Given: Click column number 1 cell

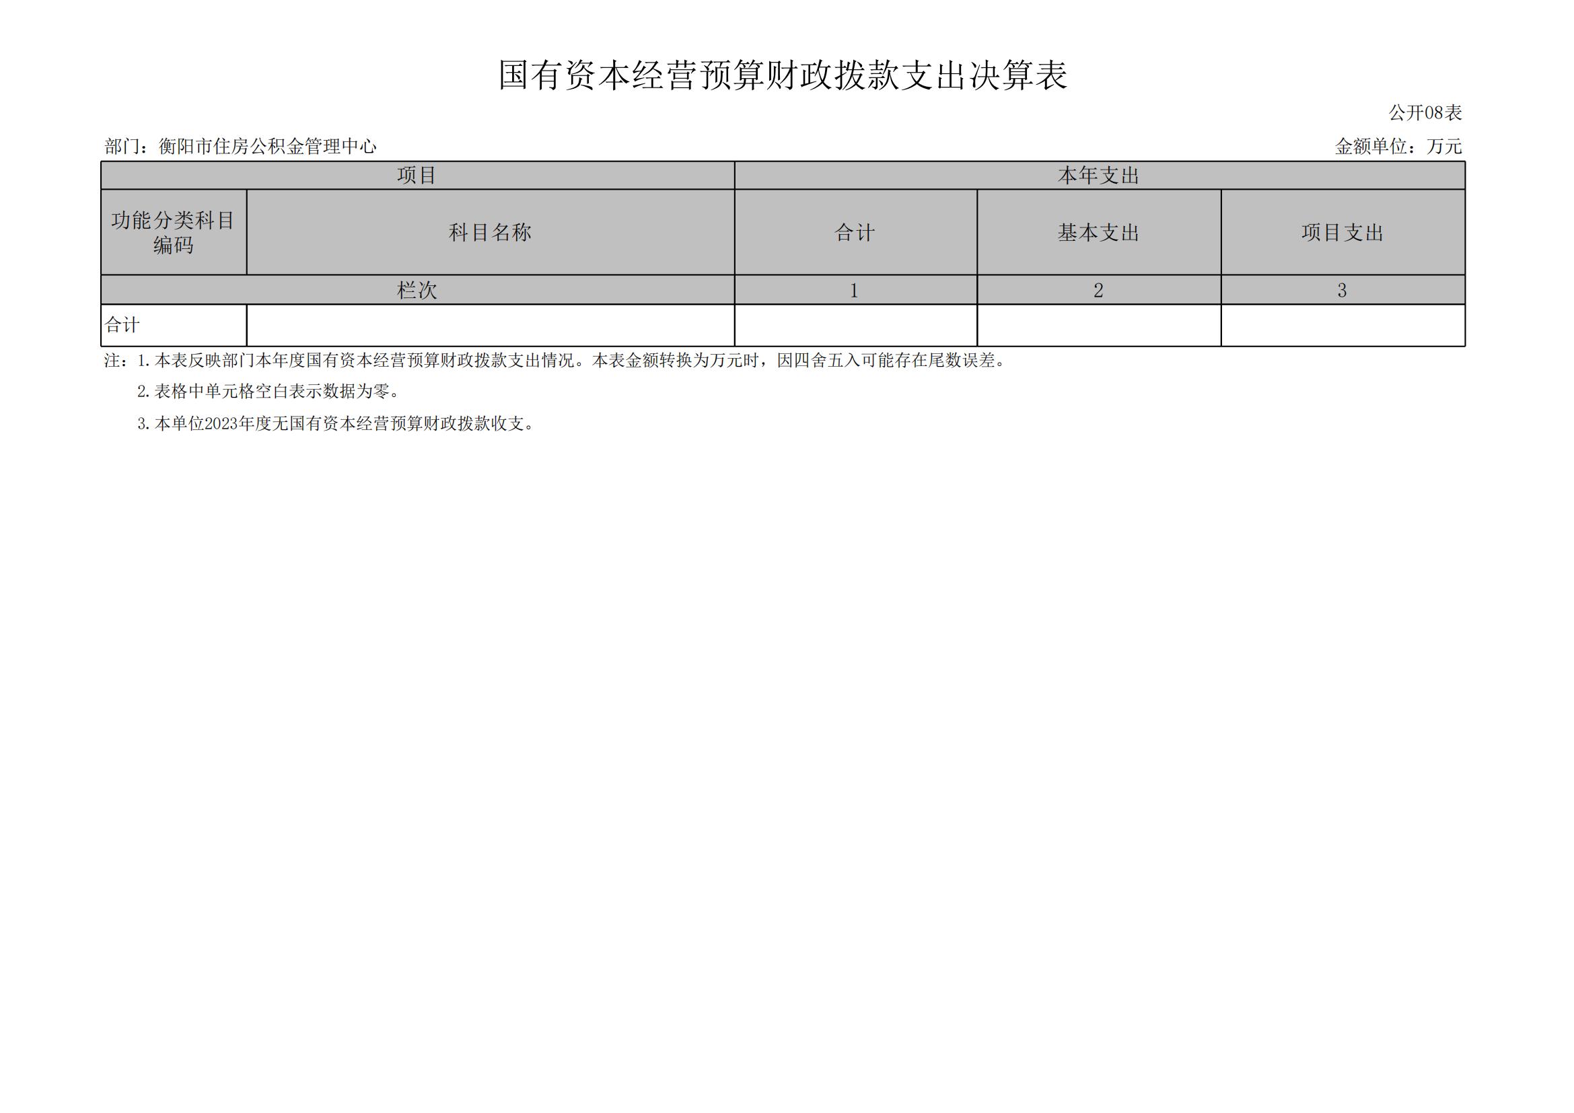Looking at the screenshot, I should (855, 291).
